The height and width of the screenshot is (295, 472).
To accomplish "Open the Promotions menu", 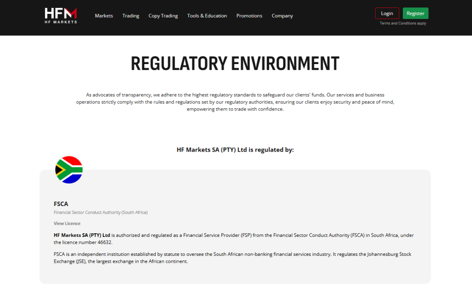I will pos(249,16).
